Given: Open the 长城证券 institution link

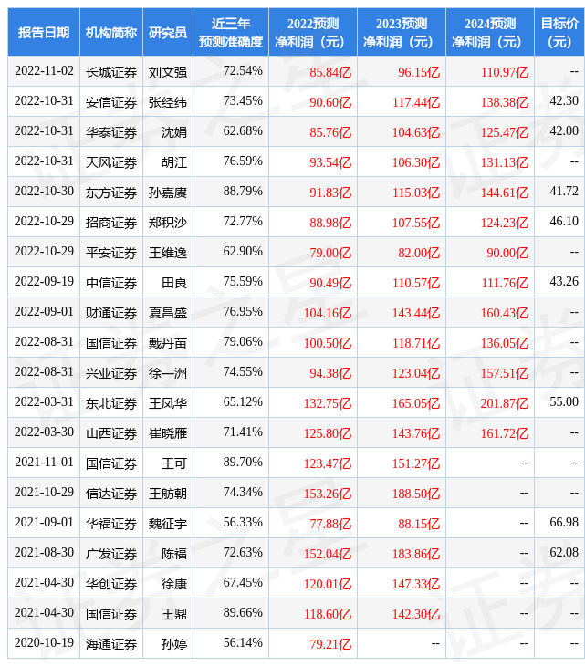Looking at the screenshot, I should click(x=111, y=72).
